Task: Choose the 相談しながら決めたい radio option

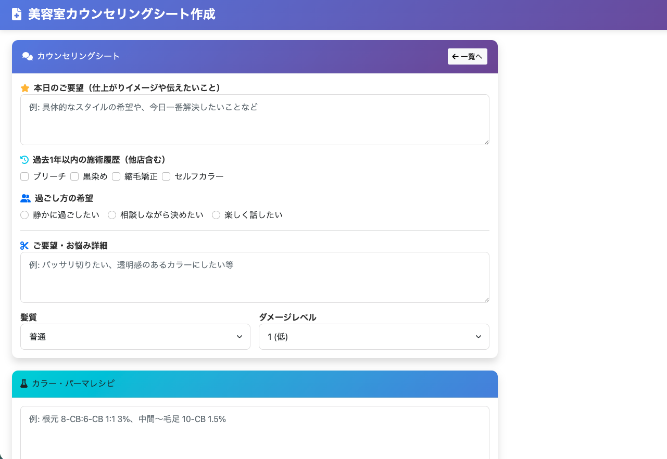Action: click(x=112, y=214)
